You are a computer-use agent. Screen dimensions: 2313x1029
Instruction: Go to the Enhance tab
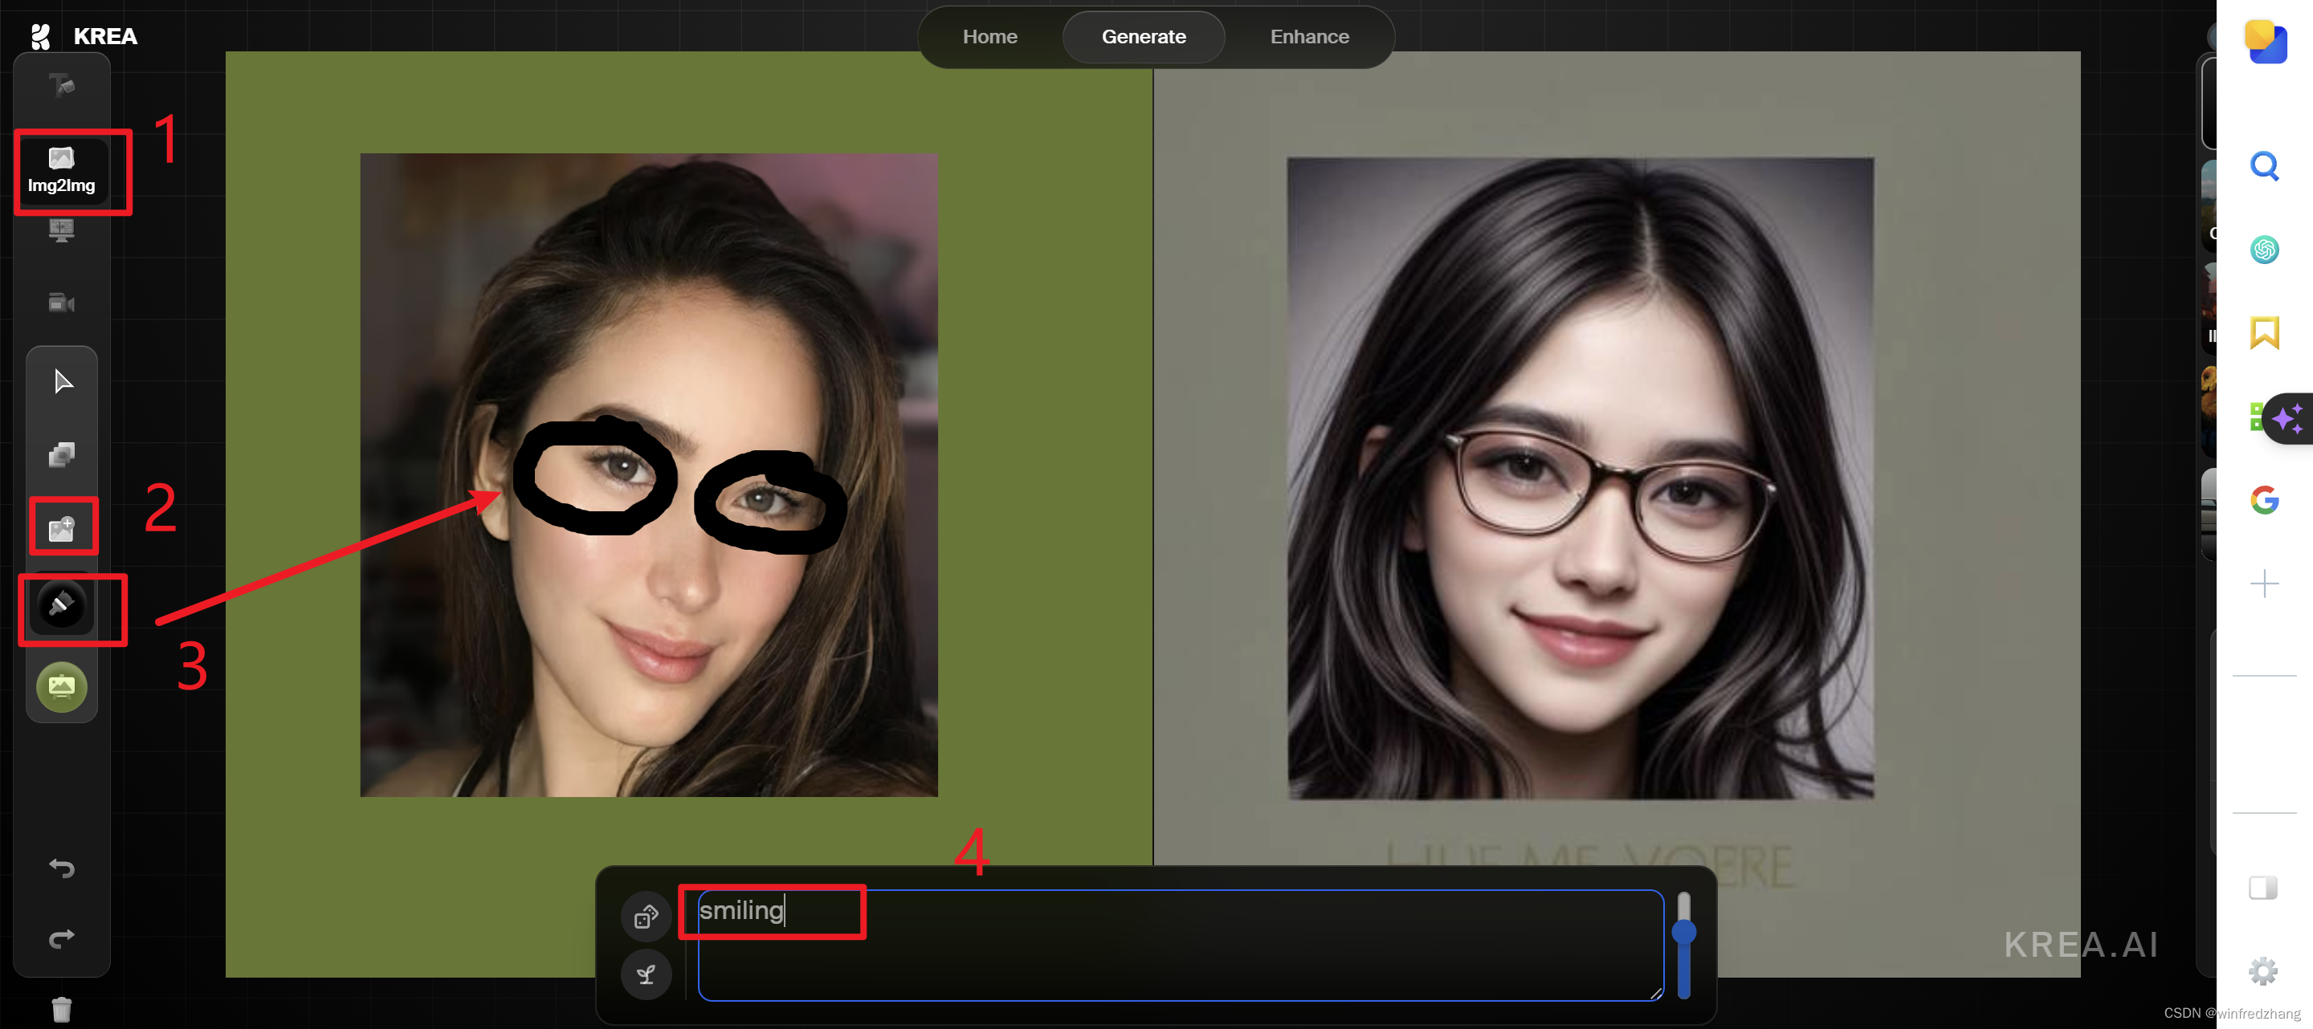tap(1308, 37)
